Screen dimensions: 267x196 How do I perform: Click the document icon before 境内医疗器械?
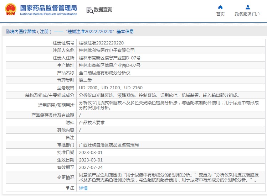point(7,31)
